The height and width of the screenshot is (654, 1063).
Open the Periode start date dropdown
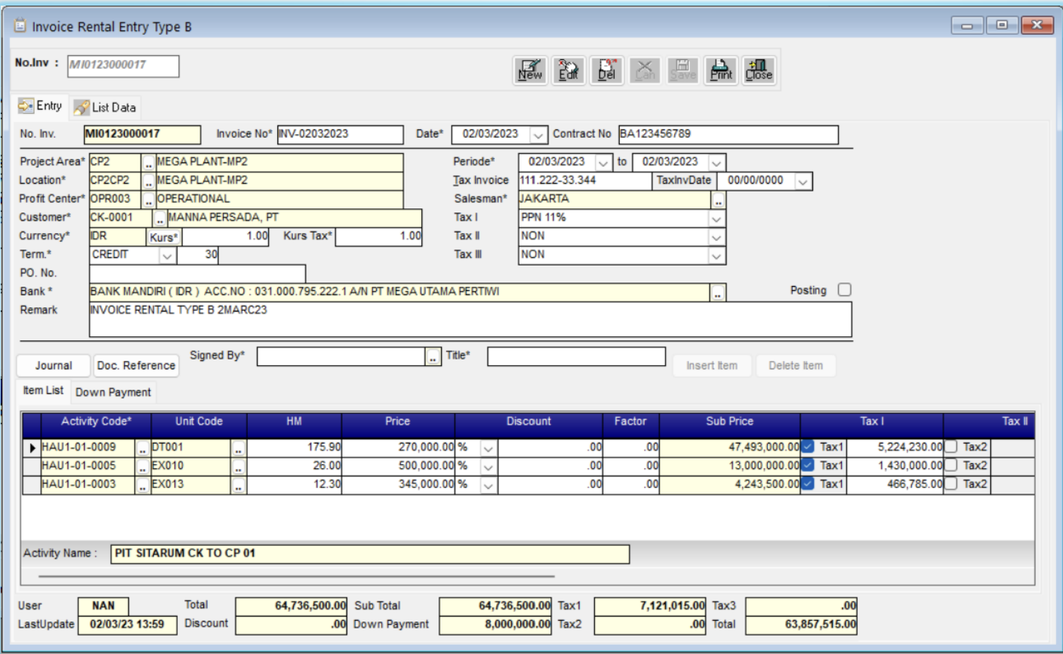pos(603,162)
